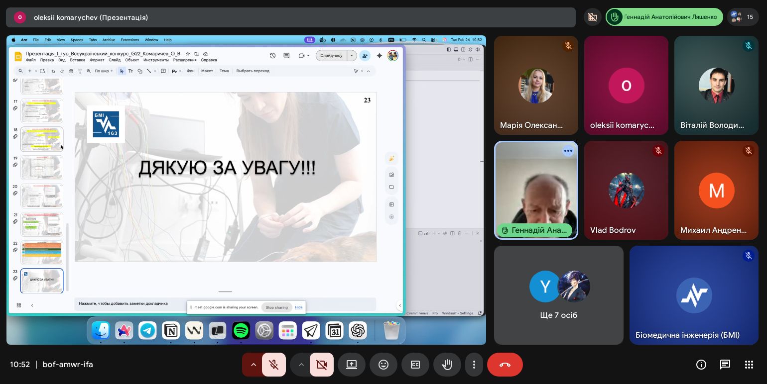Screen dimensions: 767x384
Task: Open the Формат menu in Slides
Action: (x=97, y=60)
